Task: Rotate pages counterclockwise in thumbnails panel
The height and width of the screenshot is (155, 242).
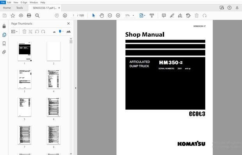Action: 37,32
